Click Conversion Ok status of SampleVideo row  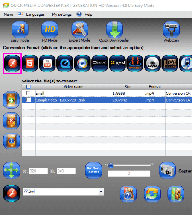tap(178, 100)
